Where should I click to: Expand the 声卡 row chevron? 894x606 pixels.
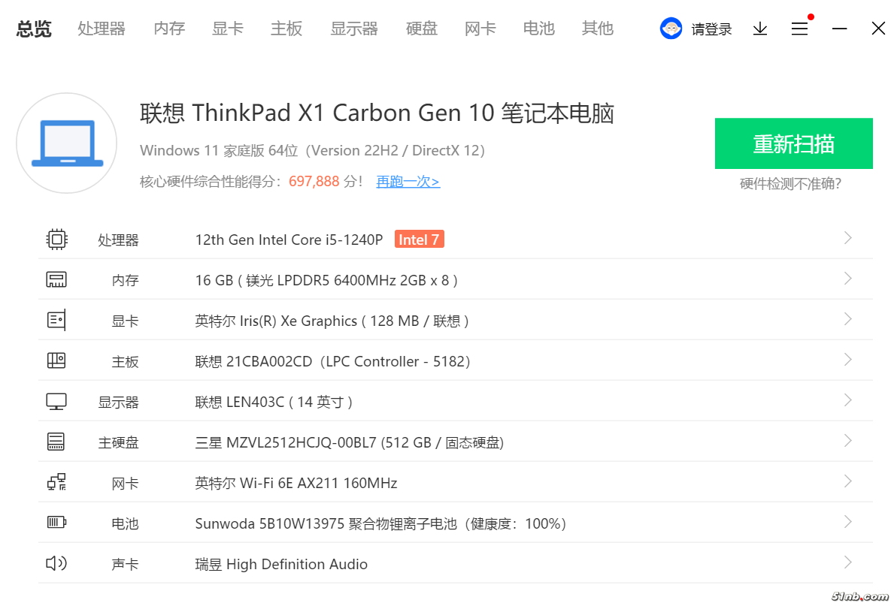tap(848, 562)
